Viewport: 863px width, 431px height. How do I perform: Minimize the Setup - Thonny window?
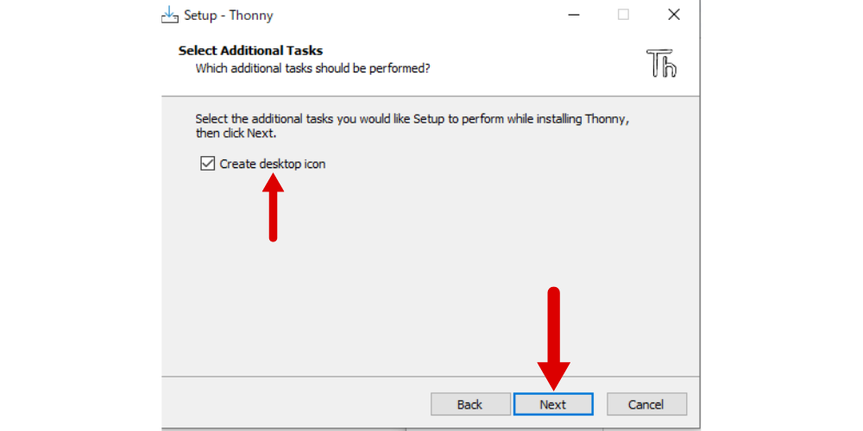(574, 15)
